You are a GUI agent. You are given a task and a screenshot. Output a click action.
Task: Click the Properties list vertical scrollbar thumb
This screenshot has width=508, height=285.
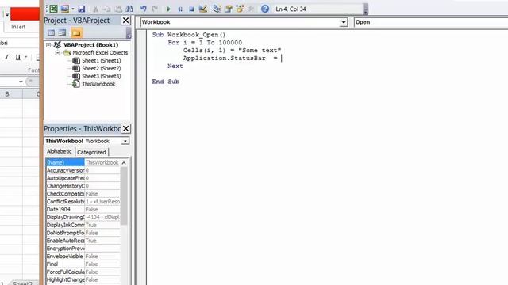pos(124,196)
